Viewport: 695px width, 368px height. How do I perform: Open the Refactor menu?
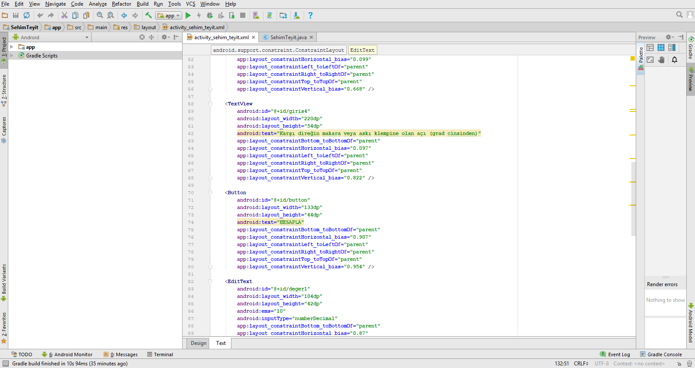(122, 4)
